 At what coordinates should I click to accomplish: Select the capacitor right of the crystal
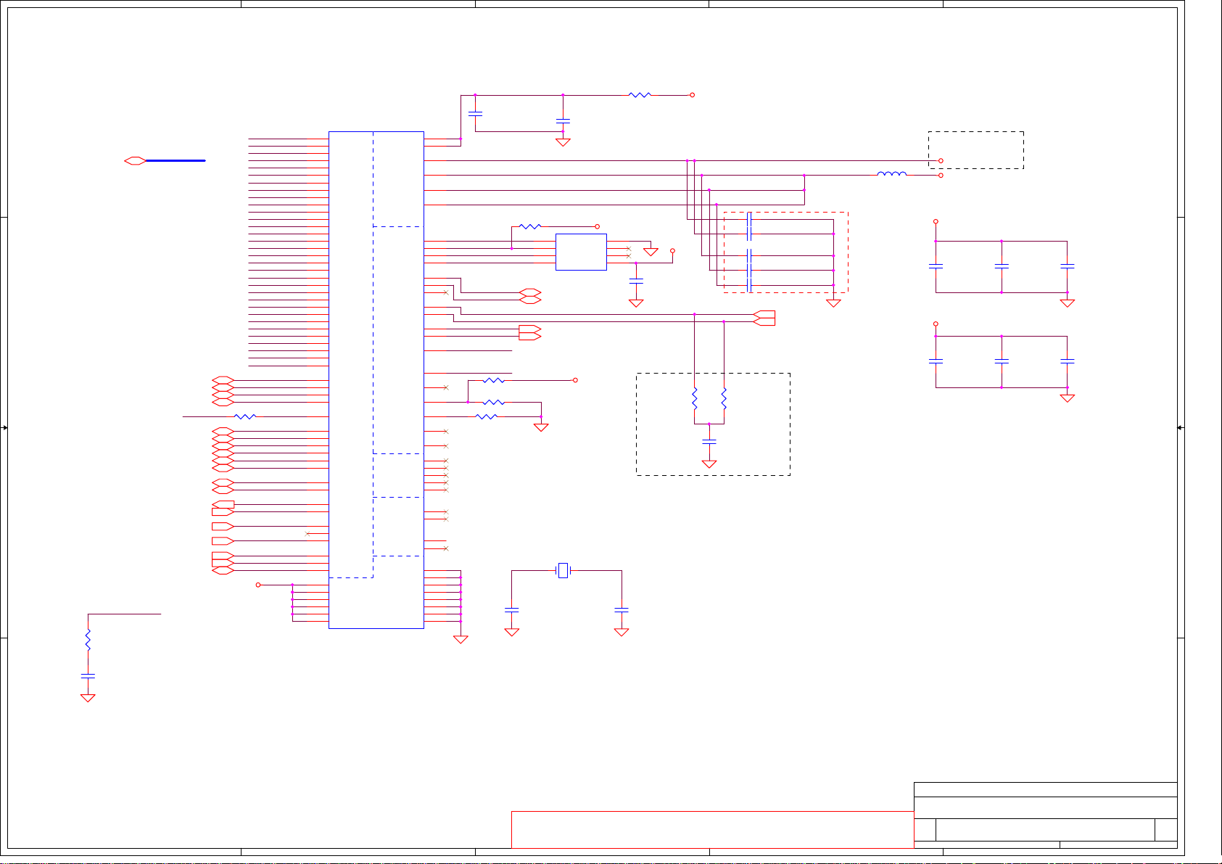click(x=622, y=609)
